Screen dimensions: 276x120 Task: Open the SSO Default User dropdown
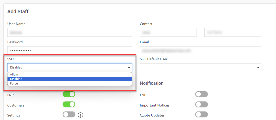point(200,67)
